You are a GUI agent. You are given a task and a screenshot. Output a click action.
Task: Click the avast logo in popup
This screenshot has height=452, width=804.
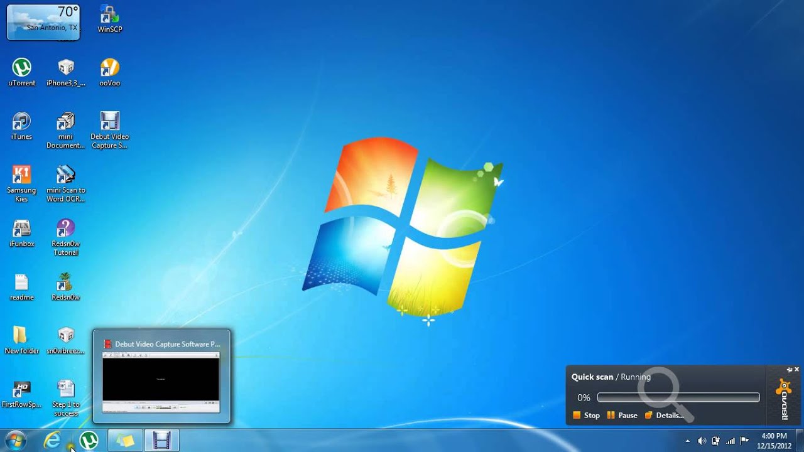pyautogui.click(x=784, y=399)
